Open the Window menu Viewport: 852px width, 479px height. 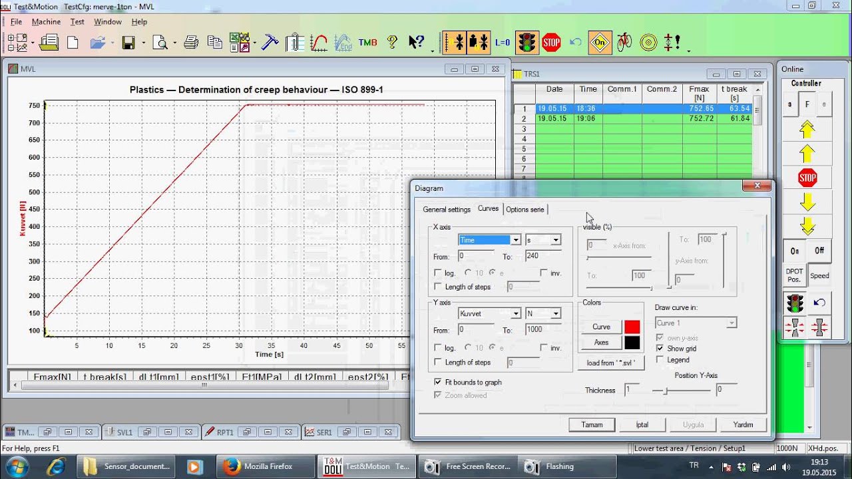(x=107, y=21)
